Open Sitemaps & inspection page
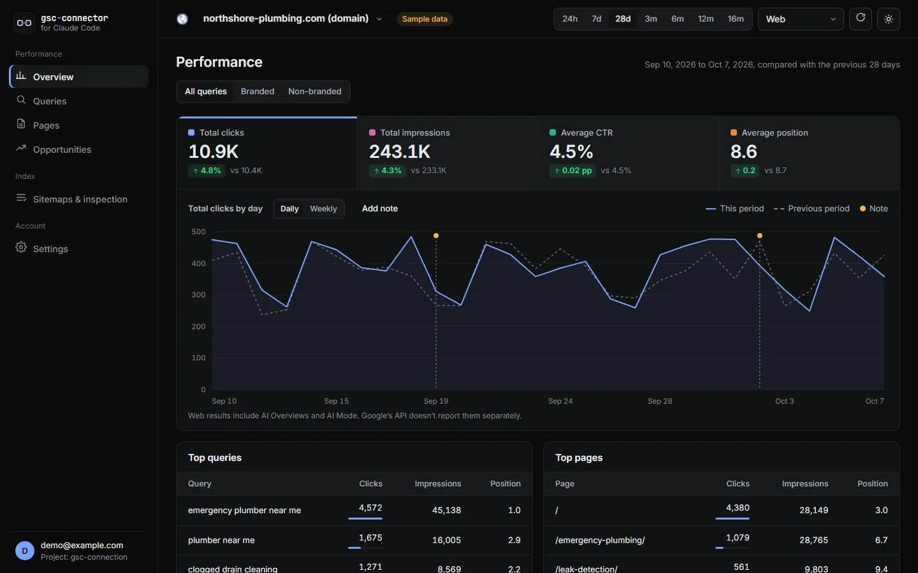This screenshot has width=918, height=573. (x=79, y=199)
